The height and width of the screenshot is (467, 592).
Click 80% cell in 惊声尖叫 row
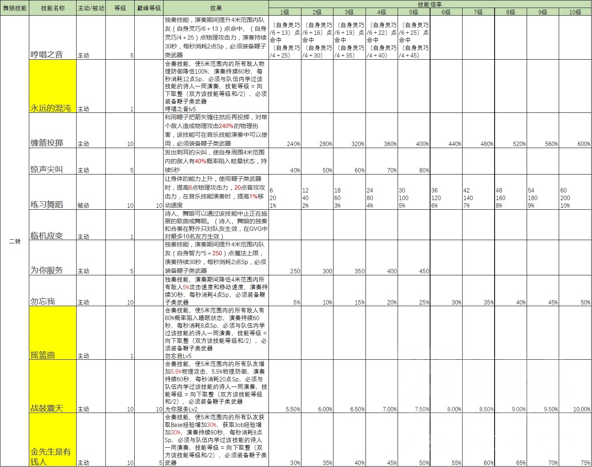pyautogui.click(x=414, y=161)
